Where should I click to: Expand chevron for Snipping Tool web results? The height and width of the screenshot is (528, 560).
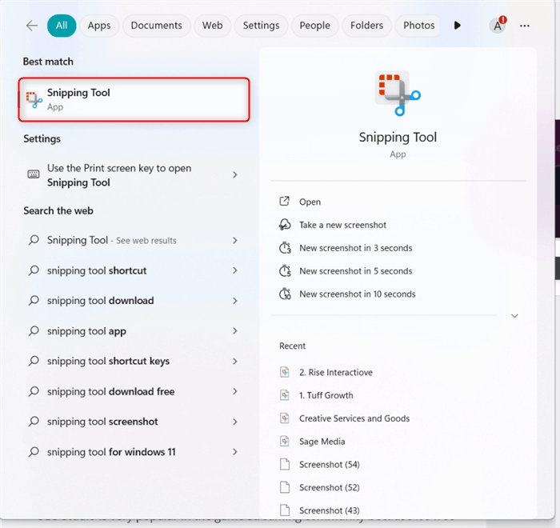click(234, 241)
